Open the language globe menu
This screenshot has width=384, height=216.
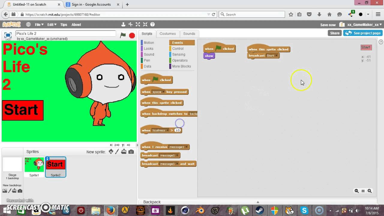(x=28, y=25)
